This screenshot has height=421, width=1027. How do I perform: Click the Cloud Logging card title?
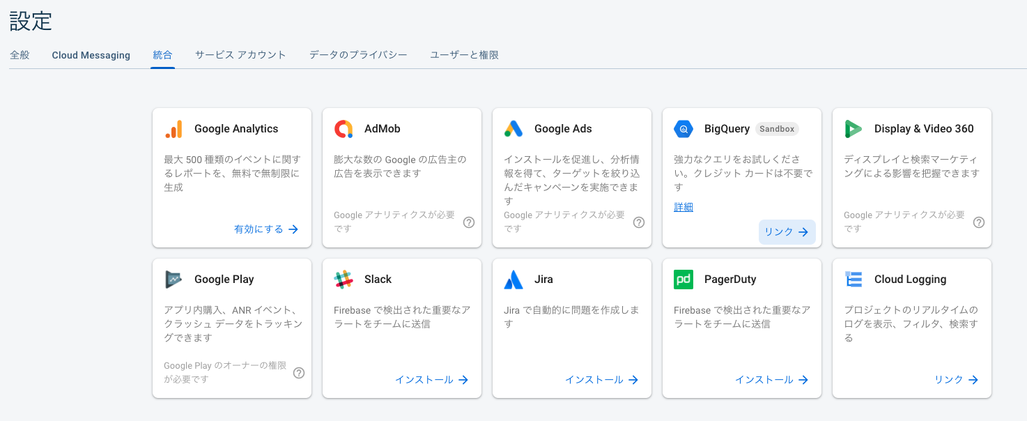tap(911, 280)
